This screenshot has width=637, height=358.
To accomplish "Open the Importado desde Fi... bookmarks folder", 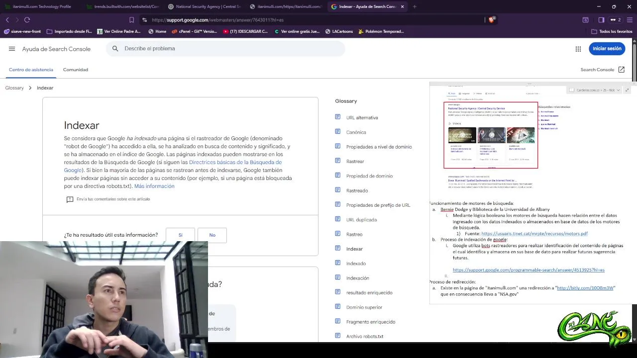I will 69,31.
